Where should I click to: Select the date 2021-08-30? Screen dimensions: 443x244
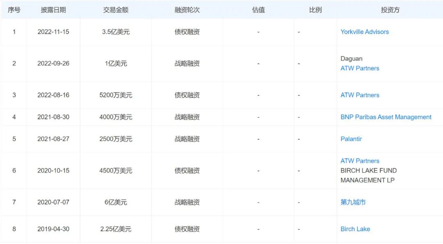[53, 117]
